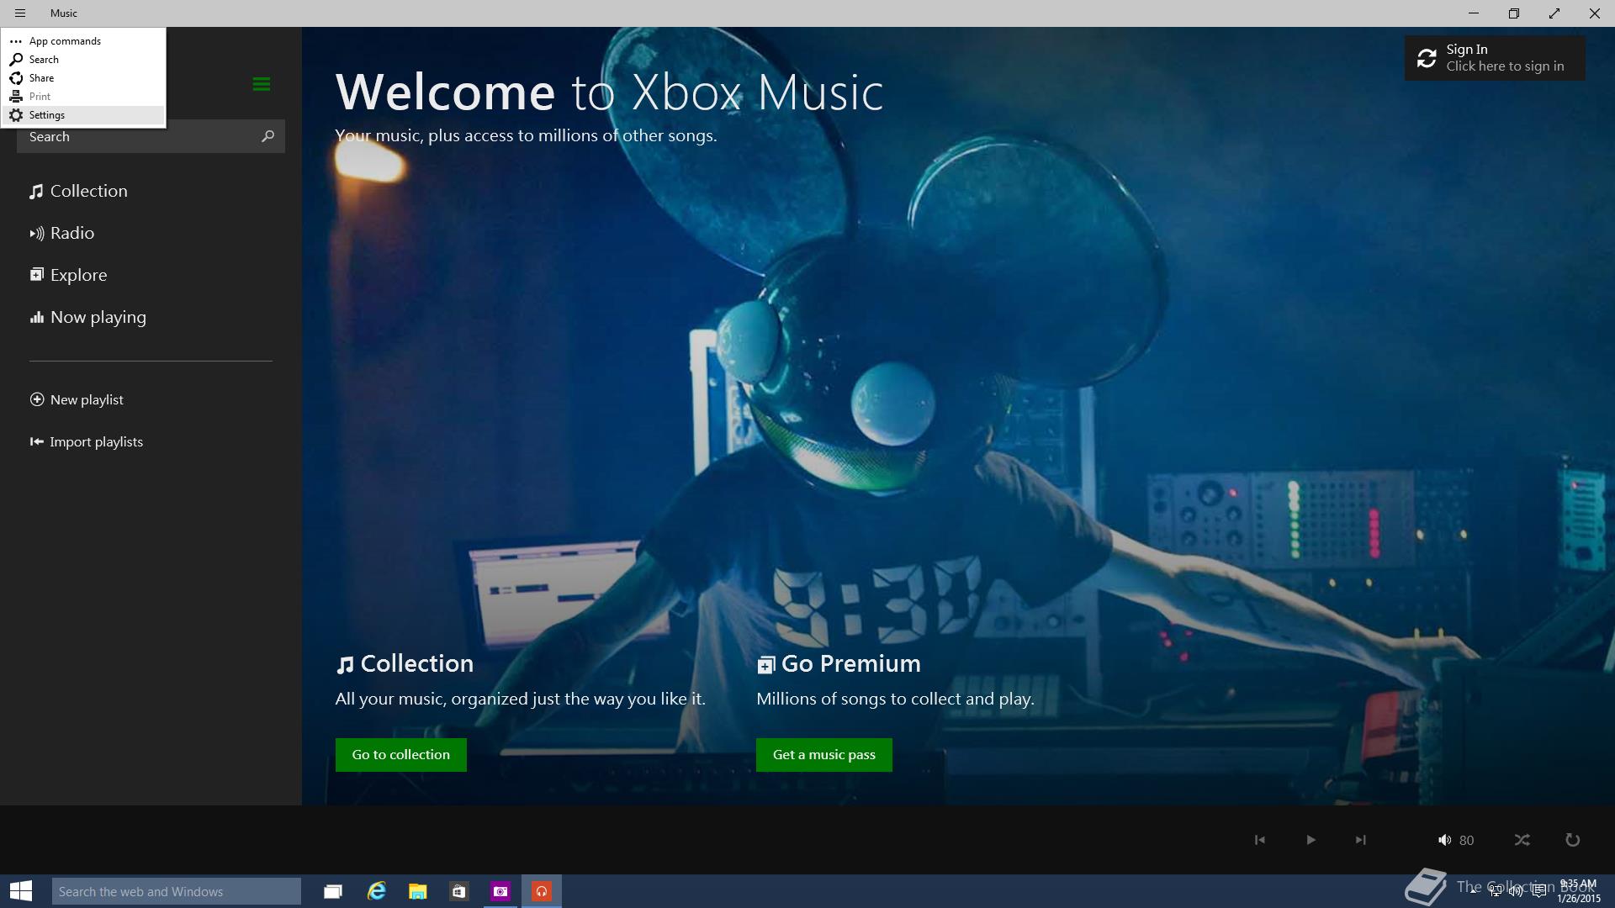Viewport: 1615px width, 908px height.
Task: Open the purple camera app on taskbar
Action: tap(500, 891)
